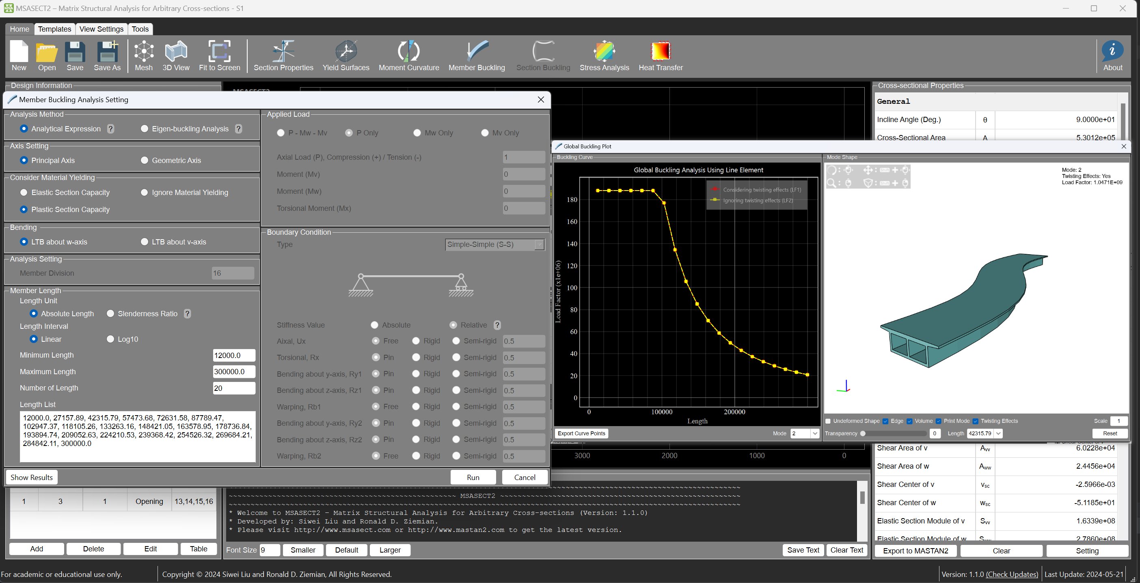The width and height of the screenshot is (1140, 583).
Task: Click Cancel in buckling dialog
Action: pos(525,477)
